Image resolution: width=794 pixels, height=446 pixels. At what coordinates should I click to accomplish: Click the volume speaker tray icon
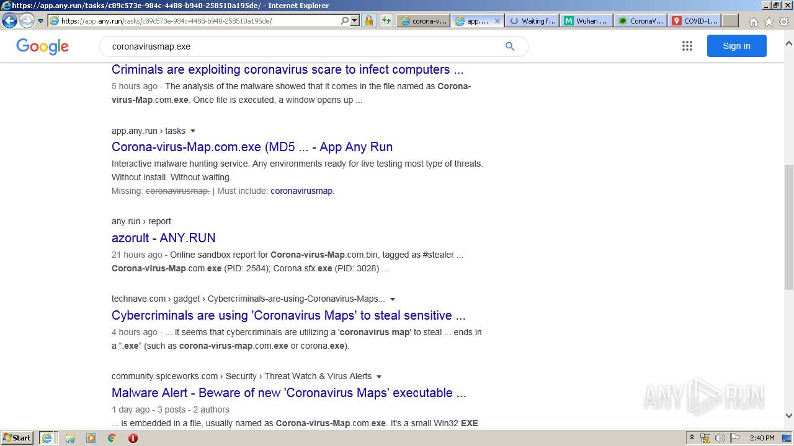point(720,438)
